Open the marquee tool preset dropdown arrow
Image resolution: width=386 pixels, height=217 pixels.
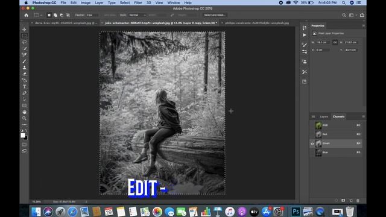41,15
